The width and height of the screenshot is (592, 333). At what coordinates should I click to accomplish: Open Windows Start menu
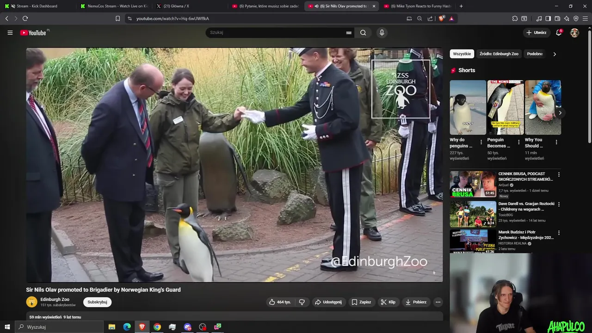click(x=7, y=327)
